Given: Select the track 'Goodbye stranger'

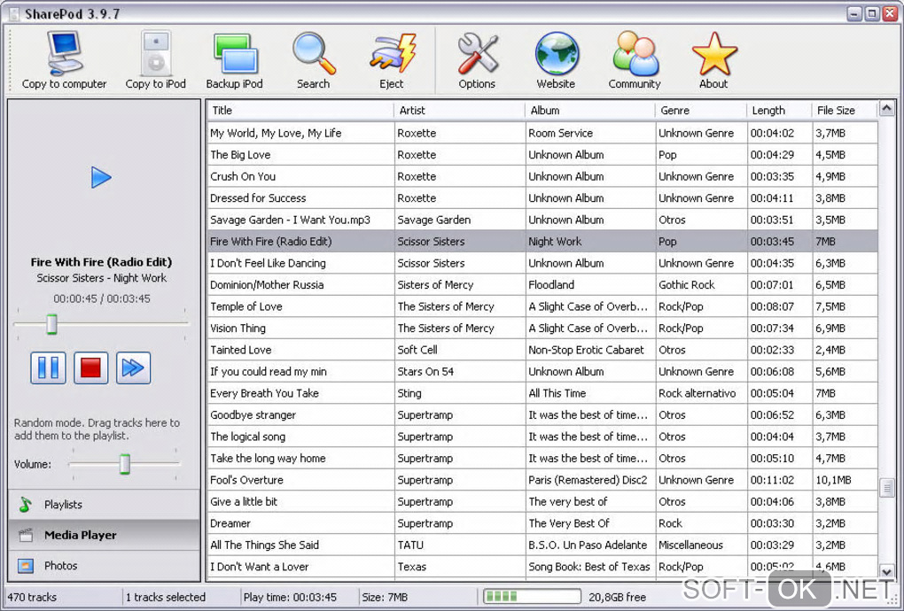Looking at the screenshot, I should (542, 415).
